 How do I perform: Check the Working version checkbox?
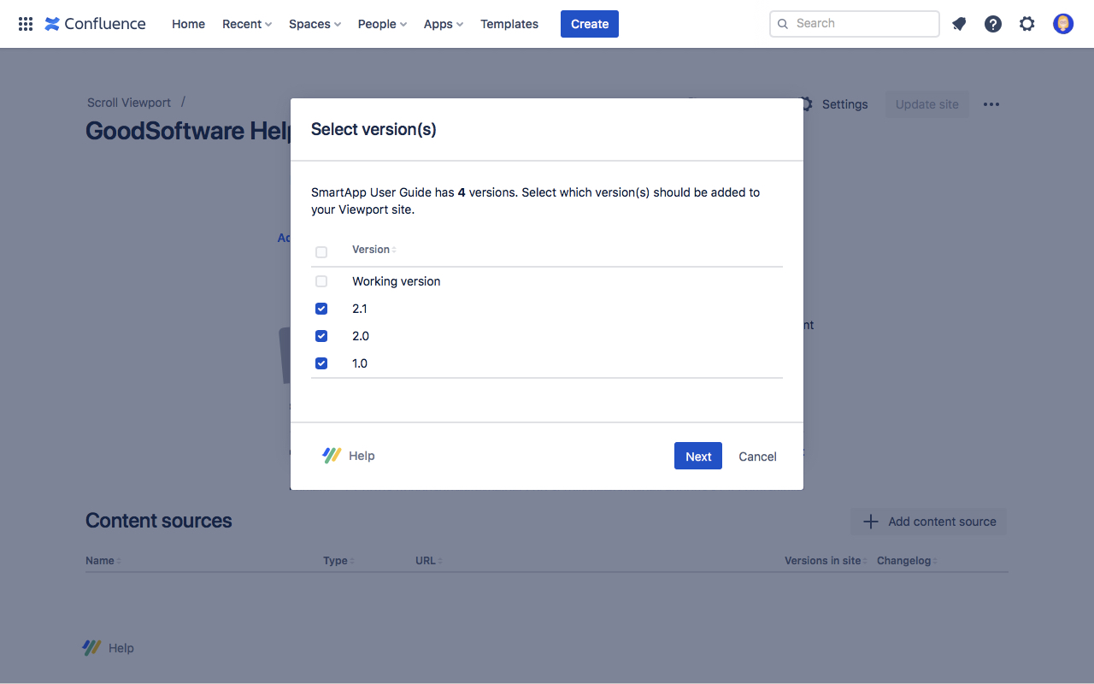tap(321, 281)
